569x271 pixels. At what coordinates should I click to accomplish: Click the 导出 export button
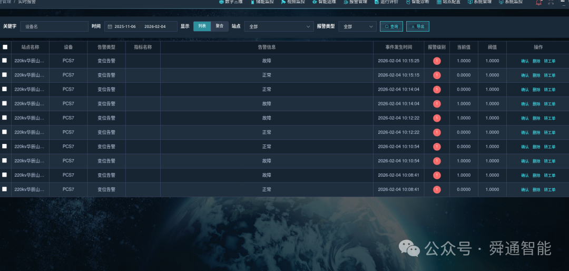(x=418, y=26)
